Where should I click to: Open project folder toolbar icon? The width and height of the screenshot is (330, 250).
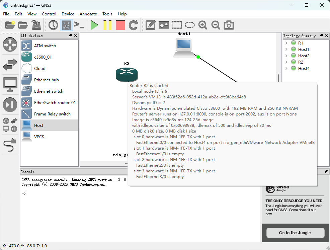click(23, 25)
